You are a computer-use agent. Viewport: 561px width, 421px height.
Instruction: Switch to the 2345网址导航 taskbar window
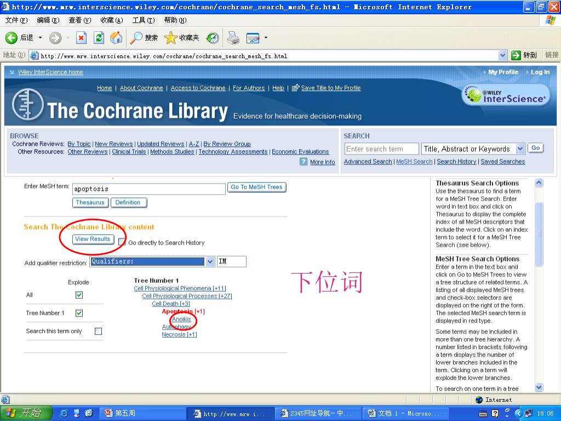coord(318,413)
